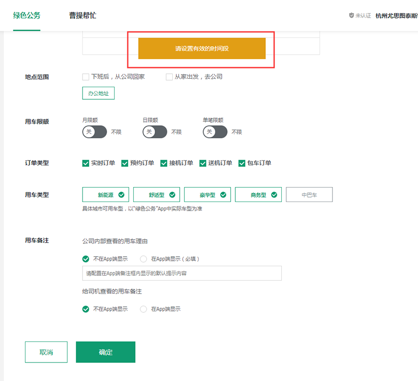Open the 曹操帮忙 tab

tap(83, 16)
